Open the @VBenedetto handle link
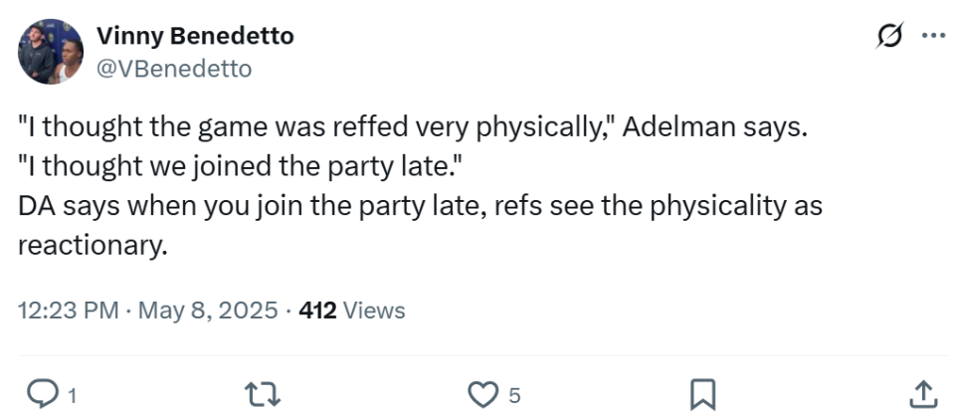The width and height of the screenshot is (955, 418). [x=174, y=68]
